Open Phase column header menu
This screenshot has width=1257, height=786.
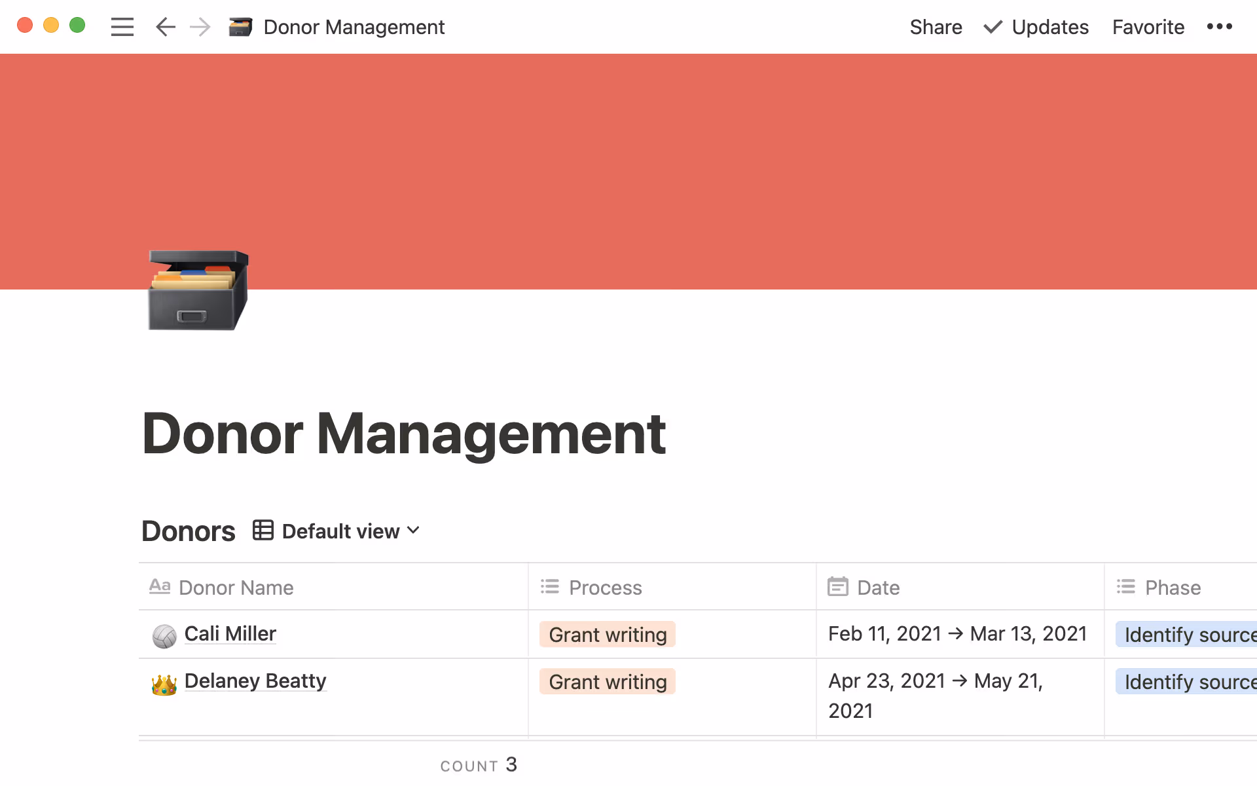pos(1172,588)
